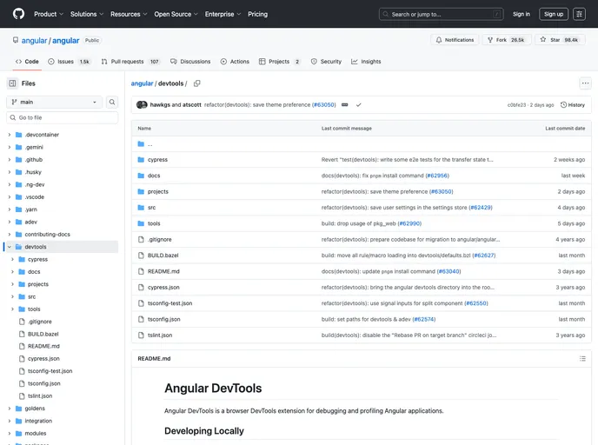This screenshot has height=445, width=598.
Task: Open the three-dots more options menu
Action: pos(585,83)
